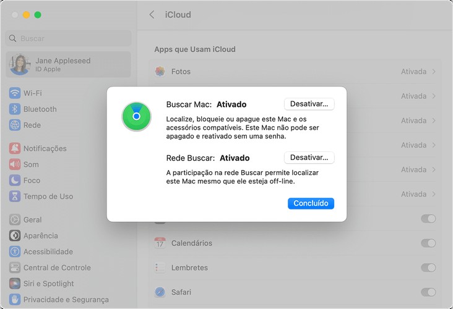Click Desativar button next to Rede Buscar

(x=309, y=158)
